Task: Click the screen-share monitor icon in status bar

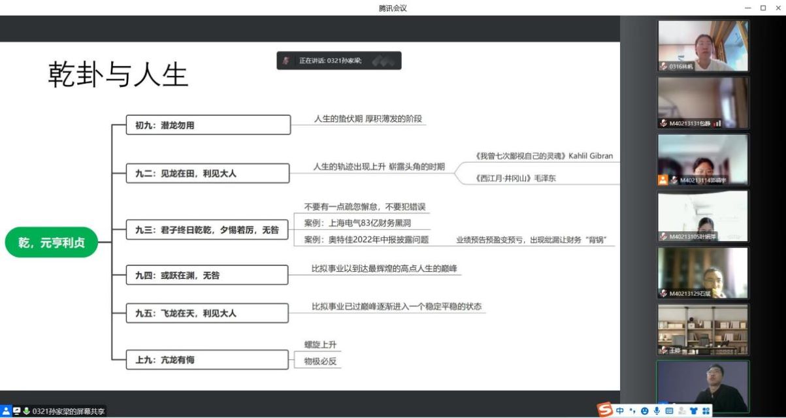Action: (17, 411)
